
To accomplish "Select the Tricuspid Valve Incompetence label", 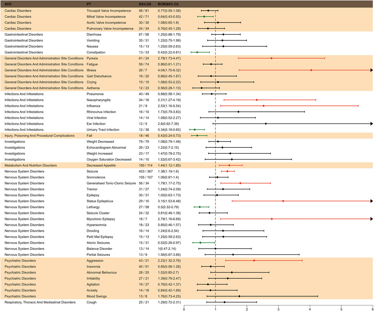I will pos(109,11).
